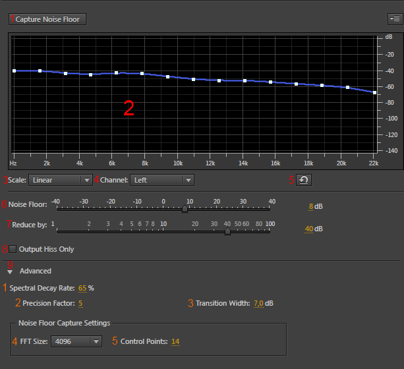This screenshot has height=369, width=404.
Task: Click the Control Points value 14
Action: coord(175,341)
